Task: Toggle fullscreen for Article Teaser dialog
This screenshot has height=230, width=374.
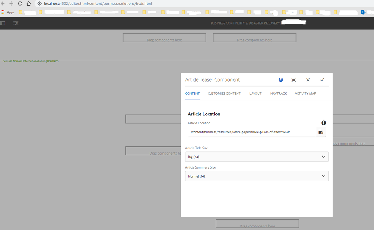Action: click(294, 80)
